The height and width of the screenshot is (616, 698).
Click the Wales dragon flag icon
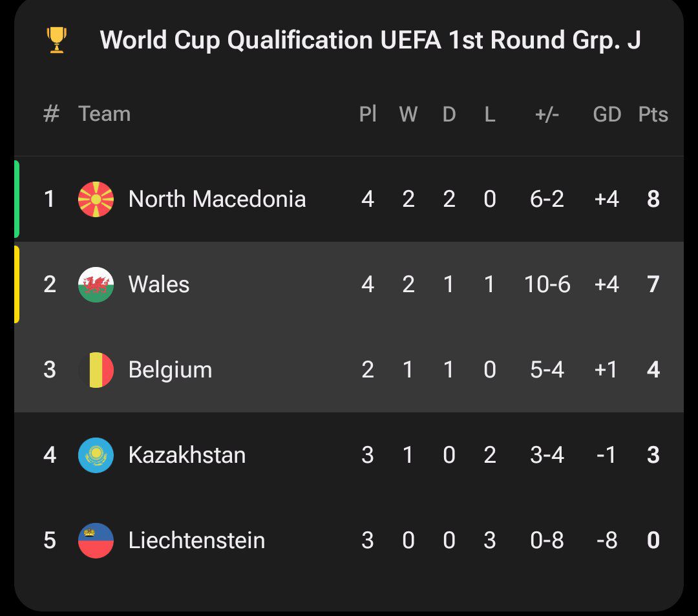[x=96, y=284]
